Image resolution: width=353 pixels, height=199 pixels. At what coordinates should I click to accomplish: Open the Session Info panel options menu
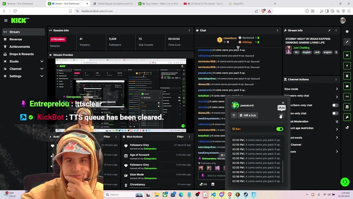pyautogui.click(x=189, y=30)
